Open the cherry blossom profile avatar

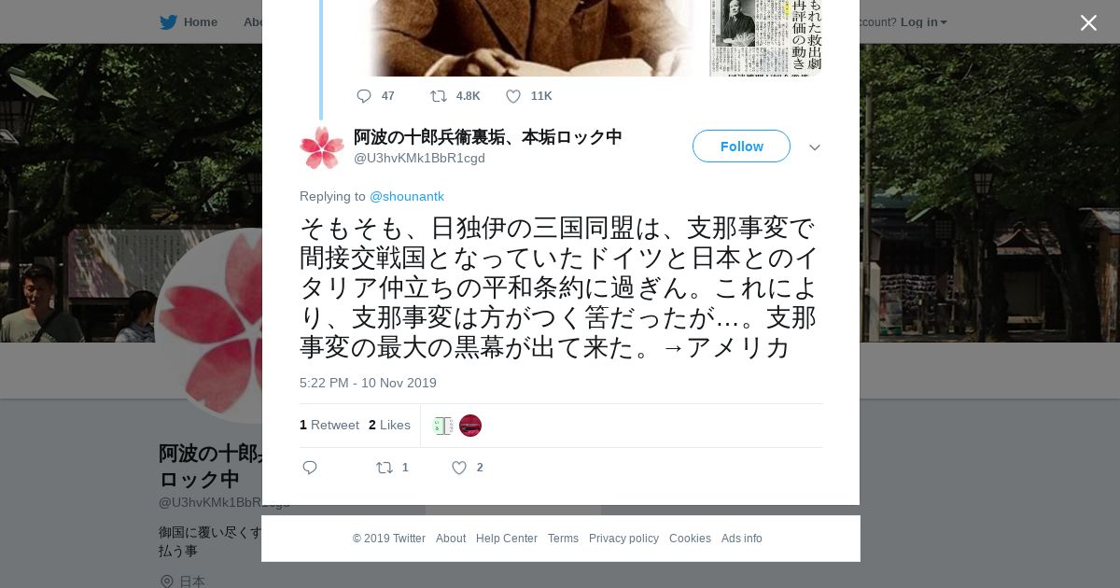tap(322, 147)
